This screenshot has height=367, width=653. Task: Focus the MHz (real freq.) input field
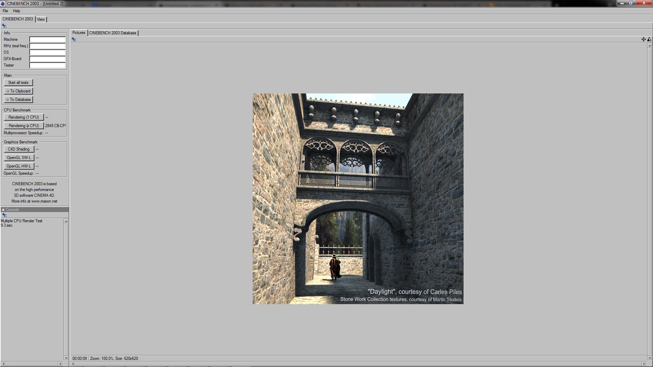click(47, 46)
